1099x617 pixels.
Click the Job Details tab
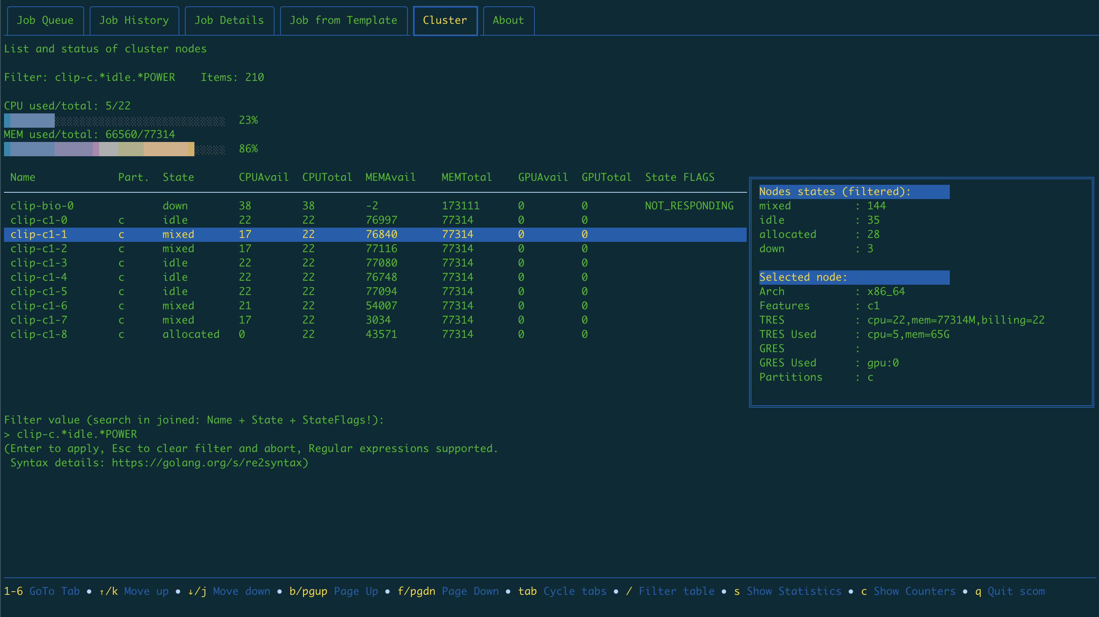point(229,19)
